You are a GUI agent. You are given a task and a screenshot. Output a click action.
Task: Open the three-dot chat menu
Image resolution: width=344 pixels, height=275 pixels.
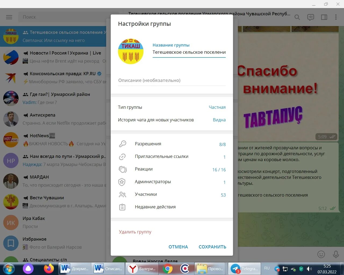tap(336, 17)
